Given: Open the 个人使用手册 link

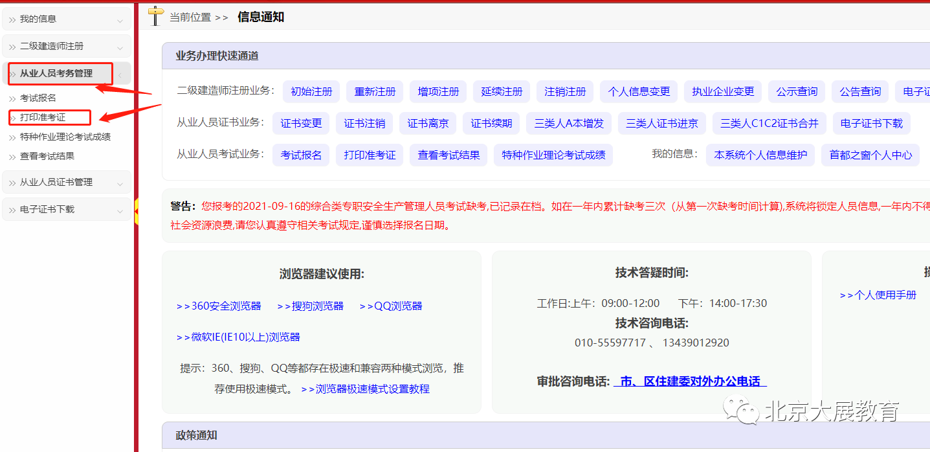Looking at the screenshot, I should point(878,295).
